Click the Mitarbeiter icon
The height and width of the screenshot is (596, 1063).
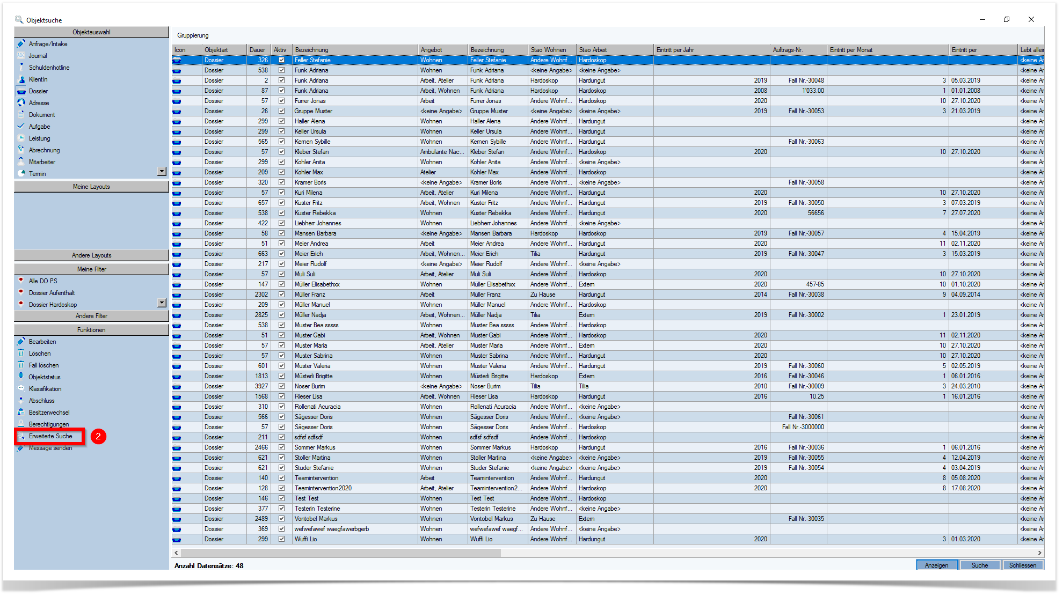coord(21,162)
